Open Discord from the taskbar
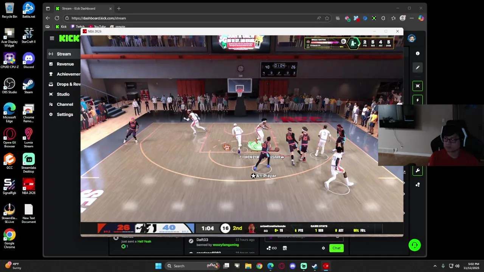The width and height of the screenshot is (484, 272). (x=292, y=266)
